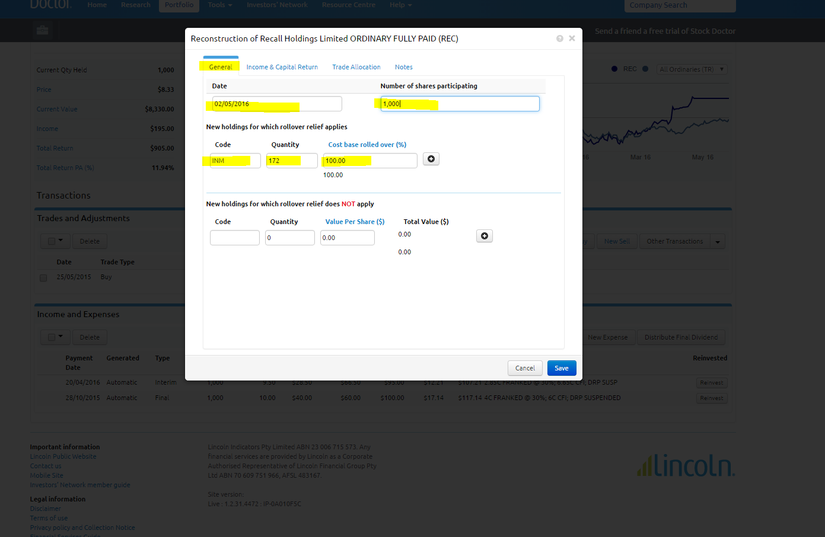Toggle select-all checkbox dropdown in Income and Expenses

pos(55,337)
